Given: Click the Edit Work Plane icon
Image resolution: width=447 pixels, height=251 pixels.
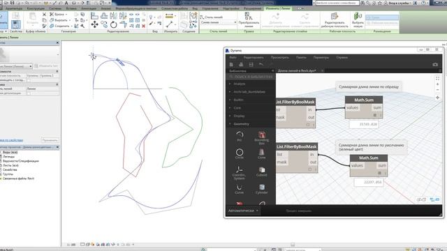Looking at the screenshot, I should tap(335, 17).
